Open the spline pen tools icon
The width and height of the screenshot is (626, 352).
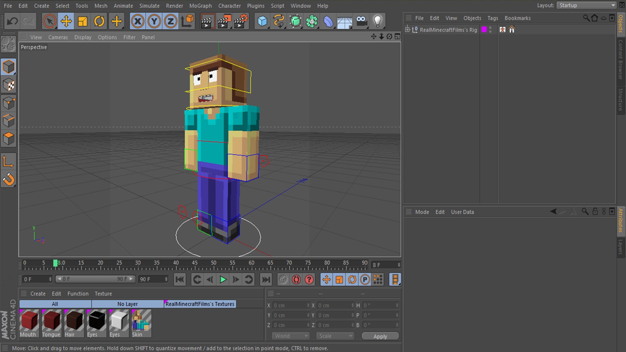pos(278,22)
